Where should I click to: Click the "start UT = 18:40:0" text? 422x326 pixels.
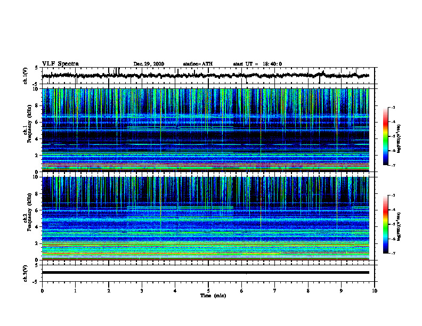click(257, 64)
